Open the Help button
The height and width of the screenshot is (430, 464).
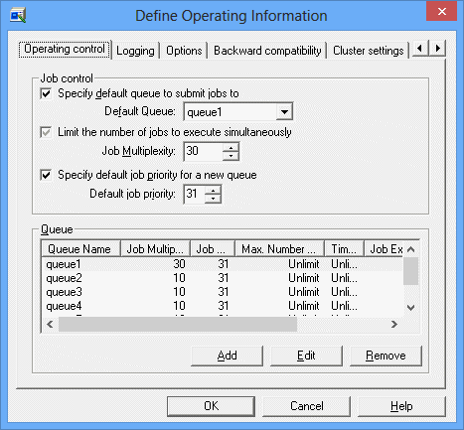coord(401,406)
